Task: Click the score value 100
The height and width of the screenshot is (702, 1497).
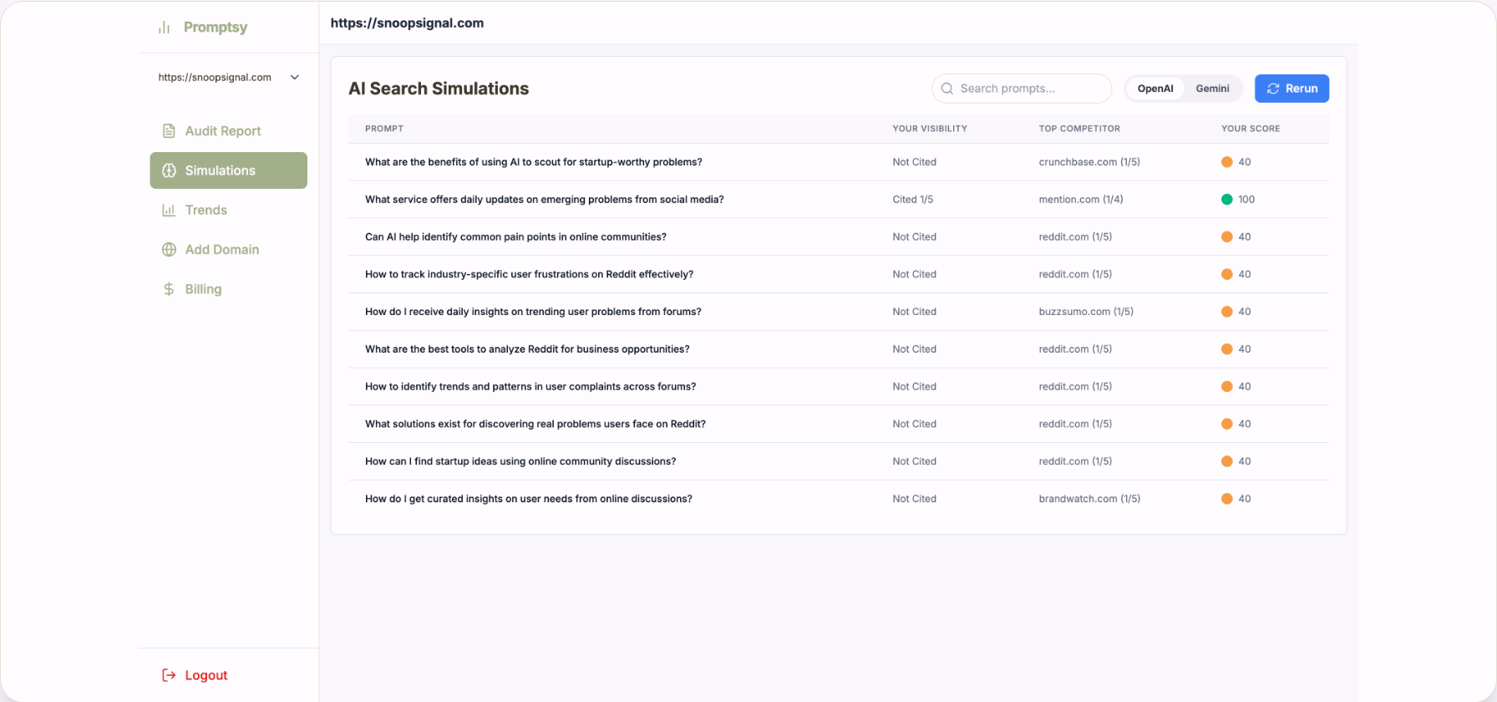Action: click(1246, 200)
